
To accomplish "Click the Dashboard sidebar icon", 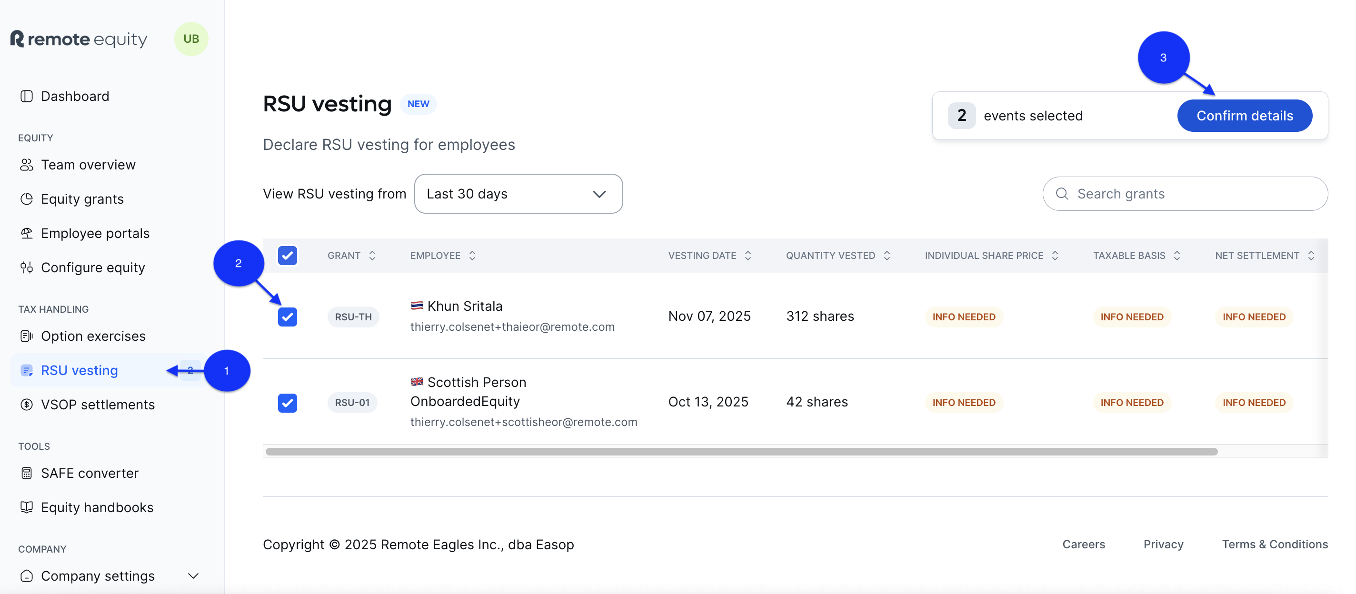I will [26, 96].
